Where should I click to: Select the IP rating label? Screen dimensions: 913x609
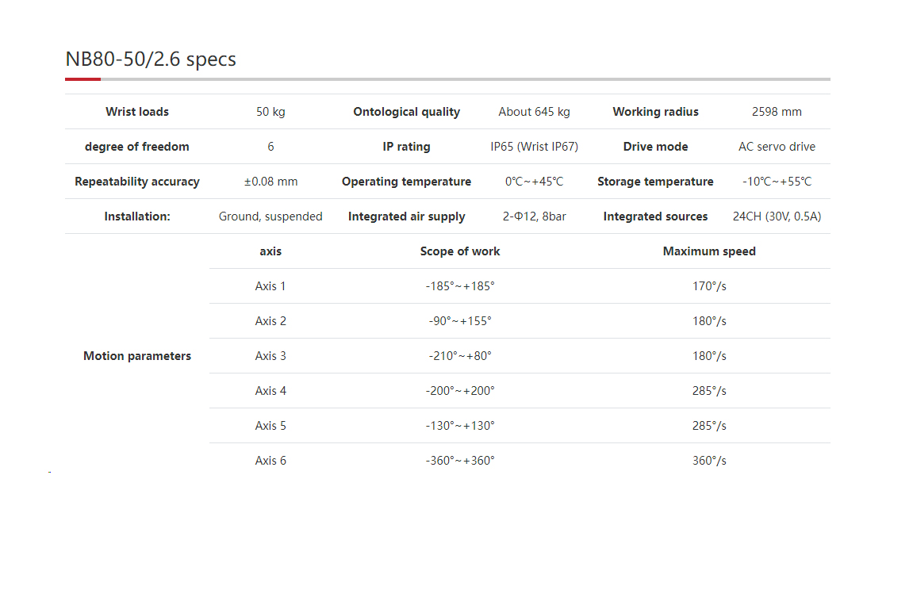click(x=406, y=147)
